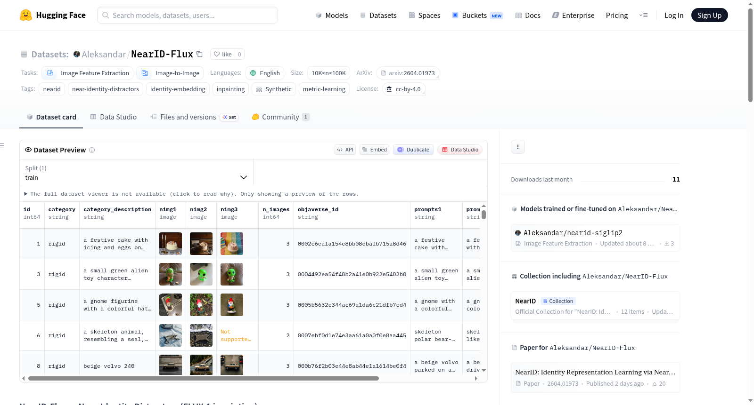Open the Data Studio tab
The width and height of the screenshot is (754, 405).
(114, 117)
